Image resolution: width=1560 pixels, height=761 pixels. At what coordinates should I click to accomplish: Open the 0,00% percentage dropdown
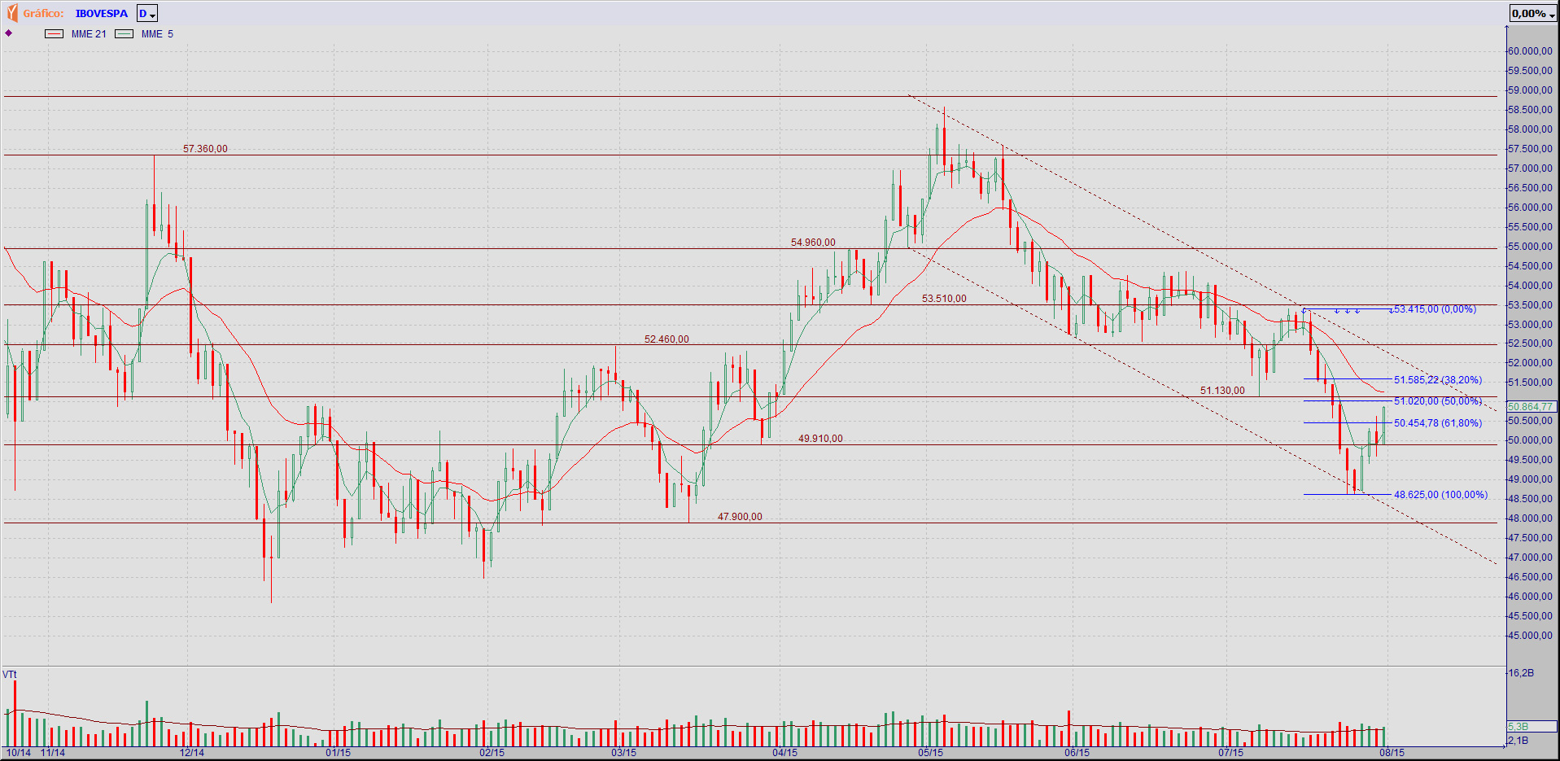click(1533, 13)
